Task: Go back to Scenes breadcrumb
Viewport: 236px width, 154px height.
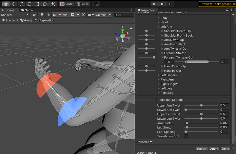Action: coord(9,20)
